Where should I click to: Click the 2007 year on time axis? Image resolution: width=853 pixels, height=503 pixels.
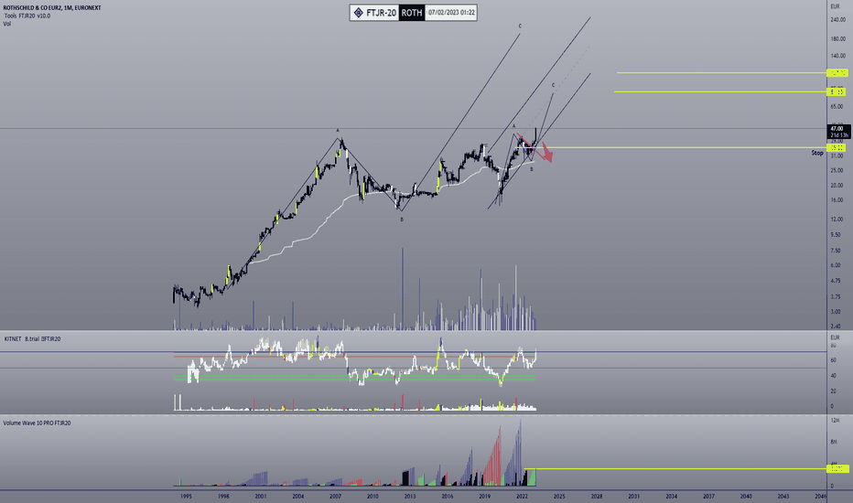[x=335, y=497]
